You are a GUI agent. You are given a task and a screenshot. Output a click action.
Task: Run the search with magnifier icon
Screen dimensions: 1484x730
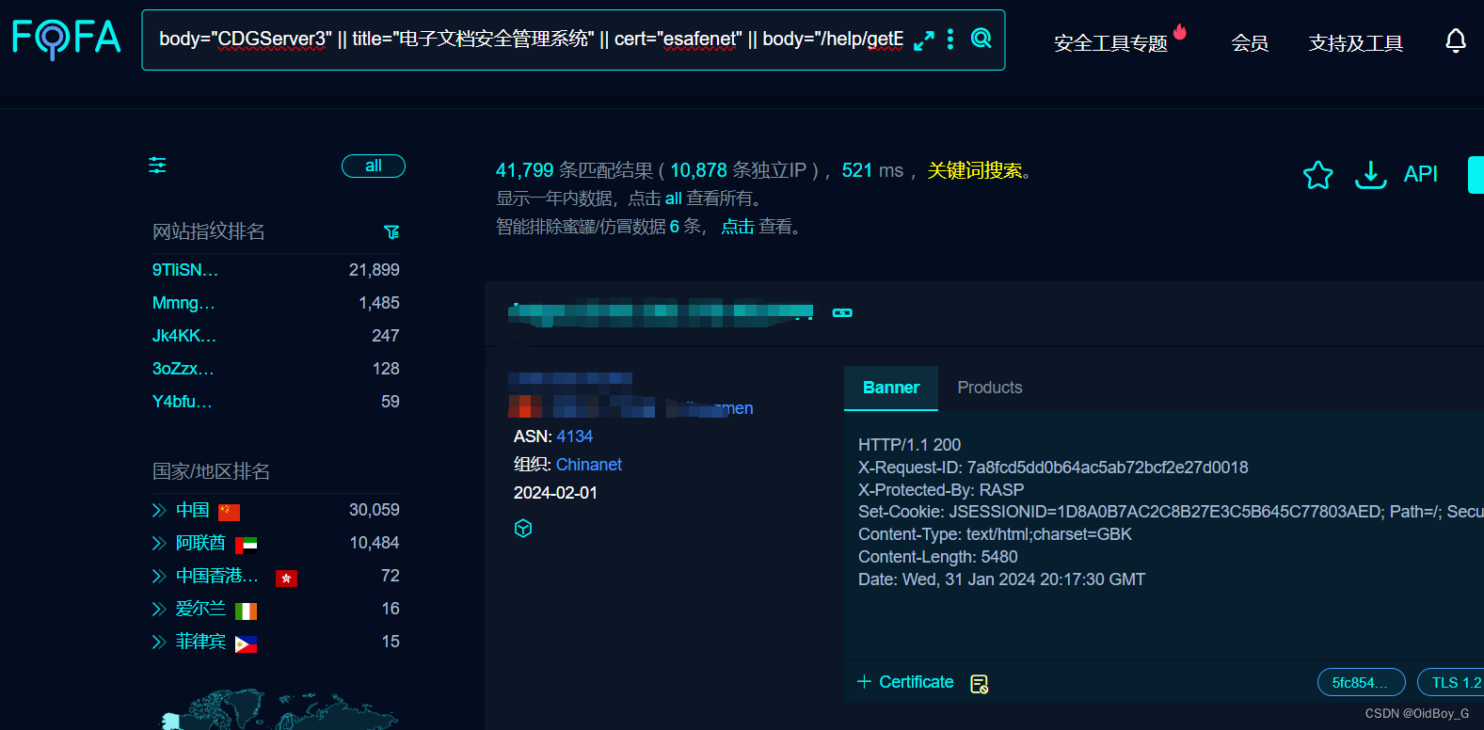(981, 39)
